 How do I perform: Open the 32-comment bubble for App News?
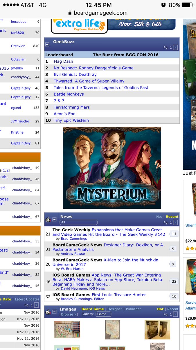click(174, 281)
